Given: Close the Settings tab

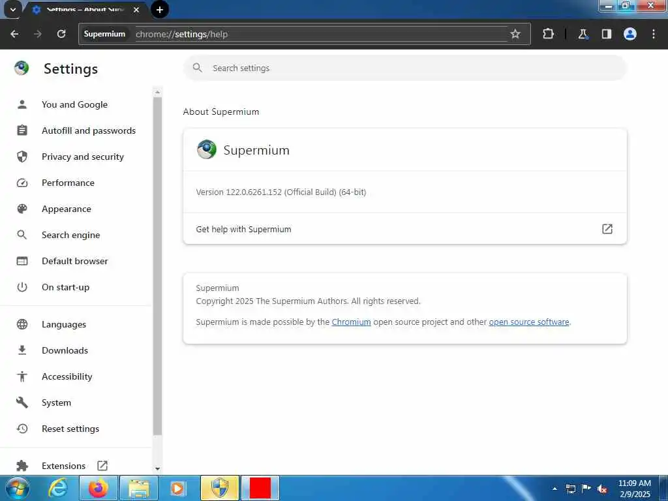Looking at the screenshot, I should [136, 9].
